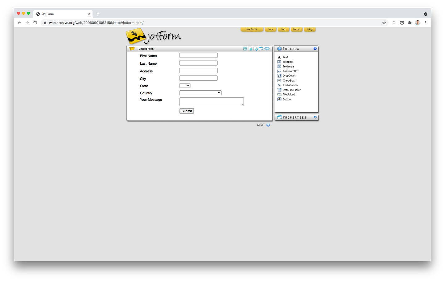Select the Country label
This screenshot has width=445, height=281.
[146, 93]
